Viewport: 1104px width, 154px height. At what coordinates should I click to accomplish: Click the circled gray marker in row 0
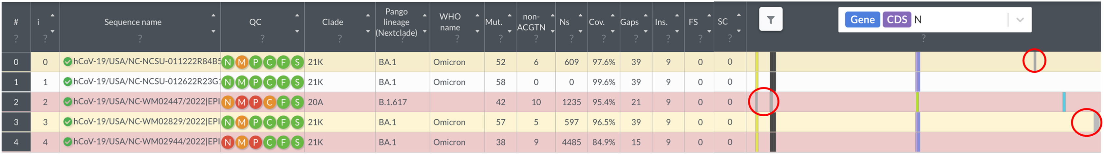[x=1034, y=61]
